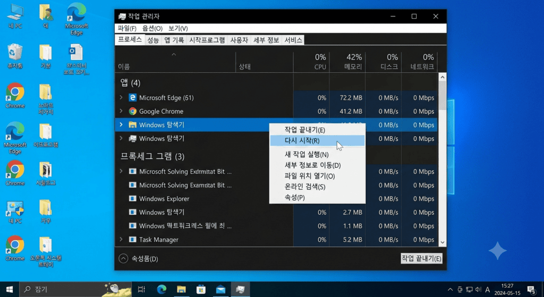The width and height of the screenshot is (544, 297).
Task: Launch Edge from the taskbar
Action: 161,289
